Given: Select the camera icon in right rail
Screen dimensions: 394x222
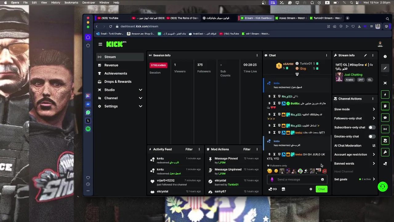Looking at the screenshot, I should point(385,141).
